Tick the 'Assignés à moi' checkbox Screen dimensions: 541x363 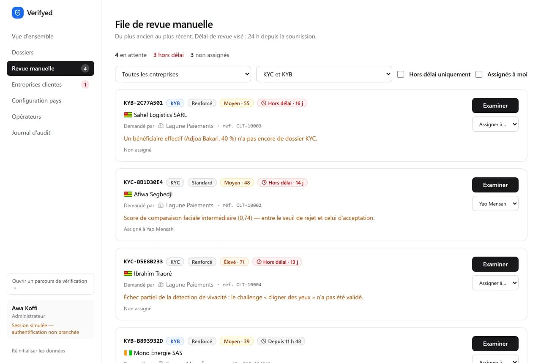click(479, 74)
